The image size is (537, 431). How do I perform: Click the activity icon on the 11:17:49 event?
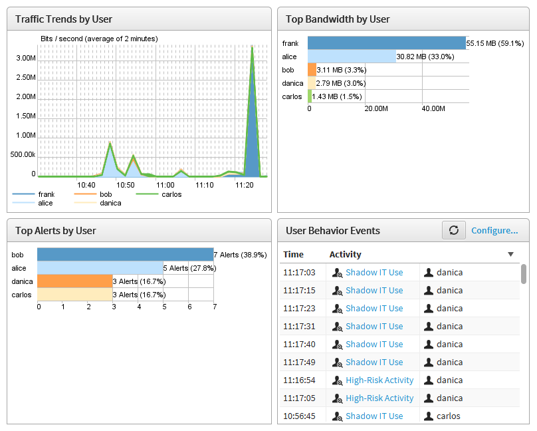[x=336, y=362]
